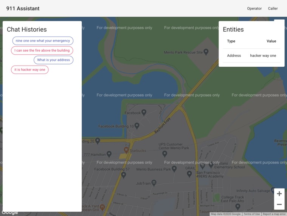The image size is (287, 216).
Task: Select 'nine one one what your emergency' message
Action: pos(43,41)
